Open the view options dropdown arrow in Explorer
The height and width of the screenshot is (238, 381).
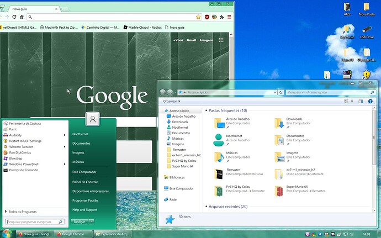(352, 102)
